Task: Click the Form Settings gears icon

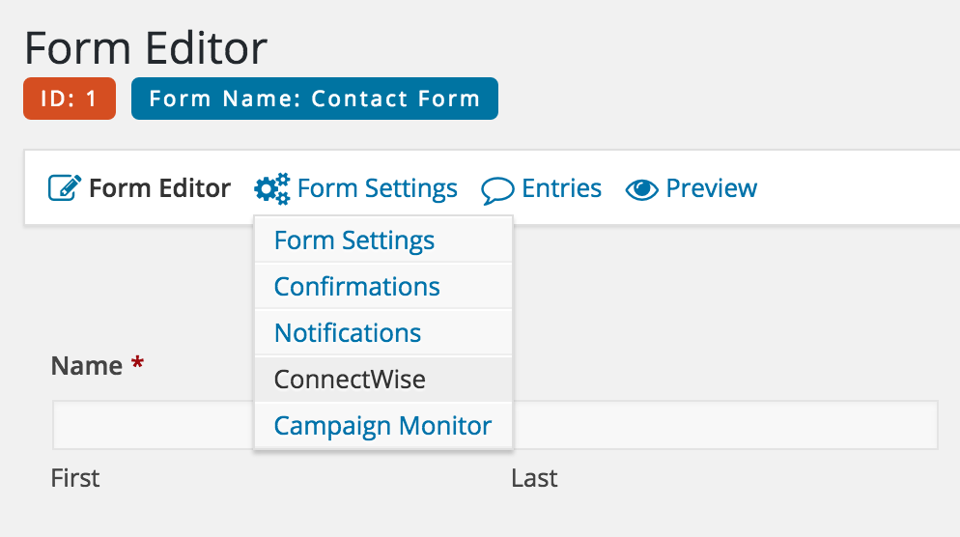Action: 271,188
